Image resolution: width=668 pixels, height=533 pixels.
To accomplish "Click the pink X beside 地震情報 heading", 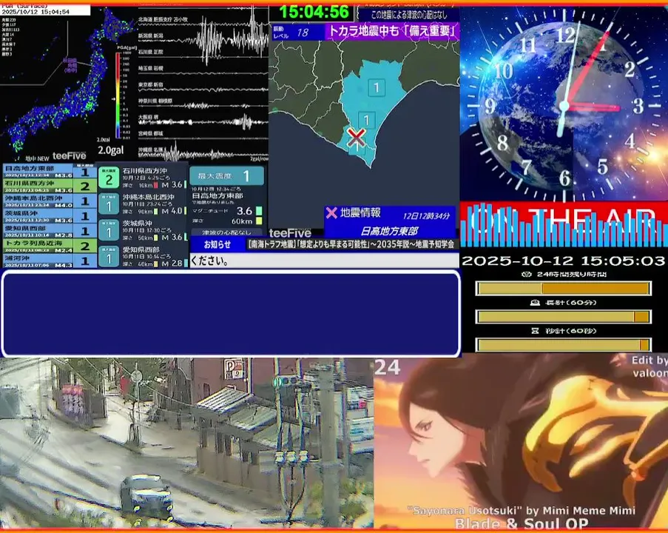I will 331,212.
